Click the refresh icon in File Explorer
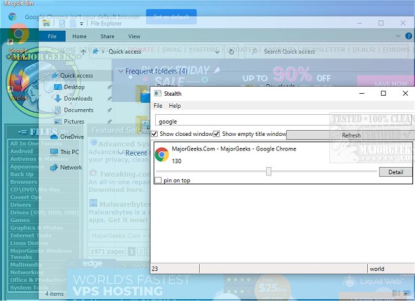Screen dimensions: 415x301 pyautogui.click(x=231, y=52)
